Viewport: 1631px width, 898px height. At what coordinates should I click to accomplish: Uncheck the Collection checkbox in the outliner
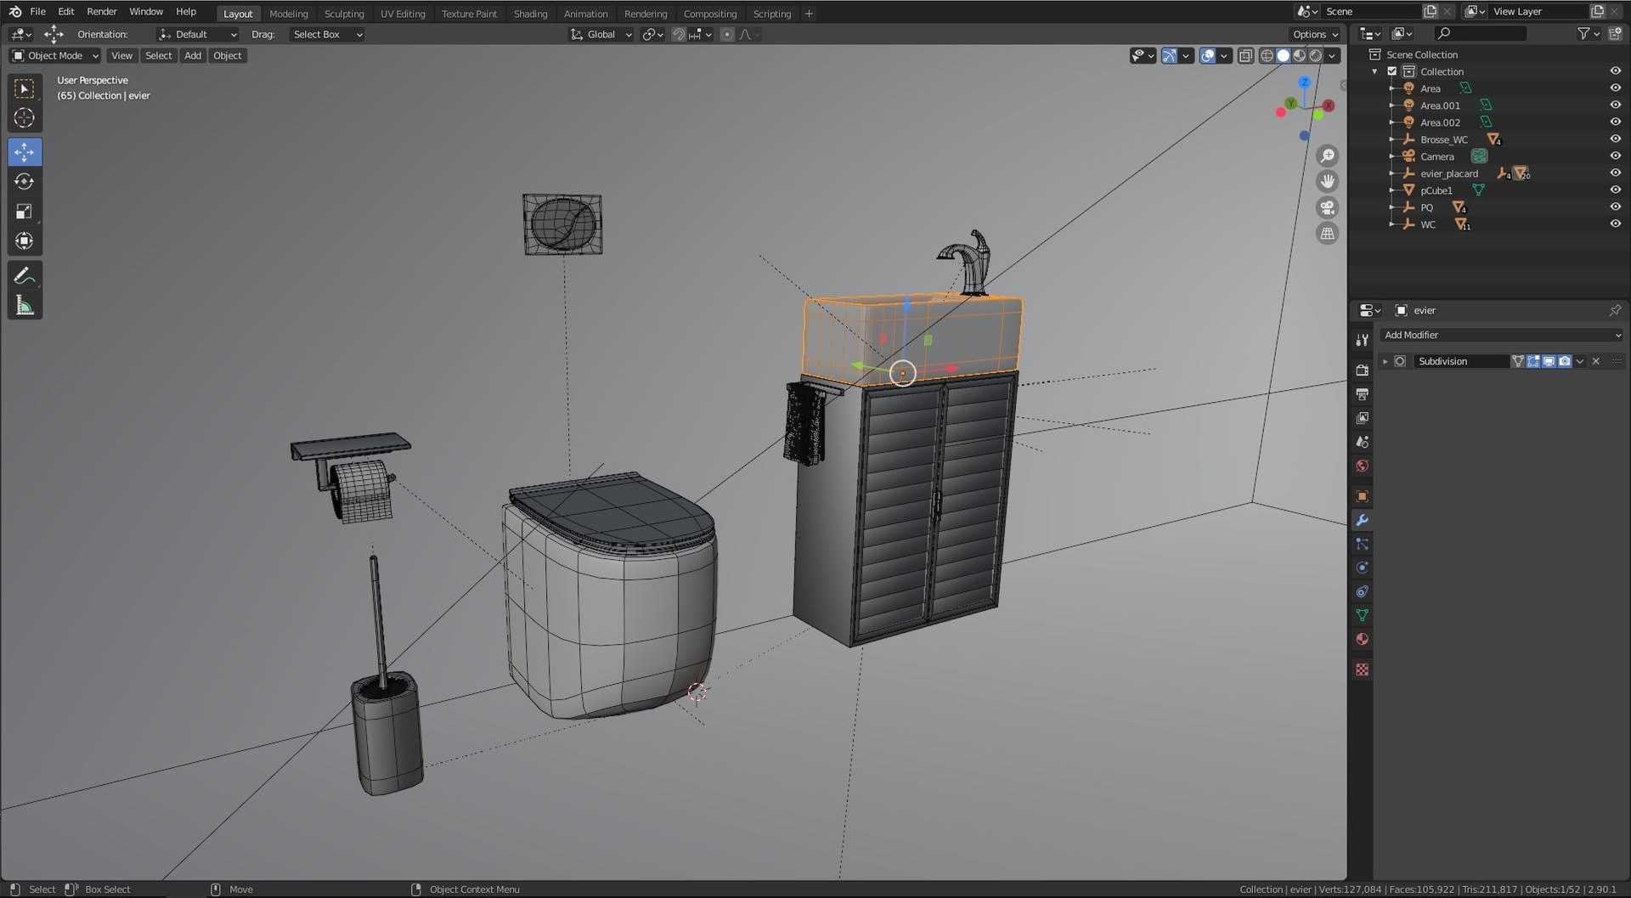click(x=1391, y=71)
